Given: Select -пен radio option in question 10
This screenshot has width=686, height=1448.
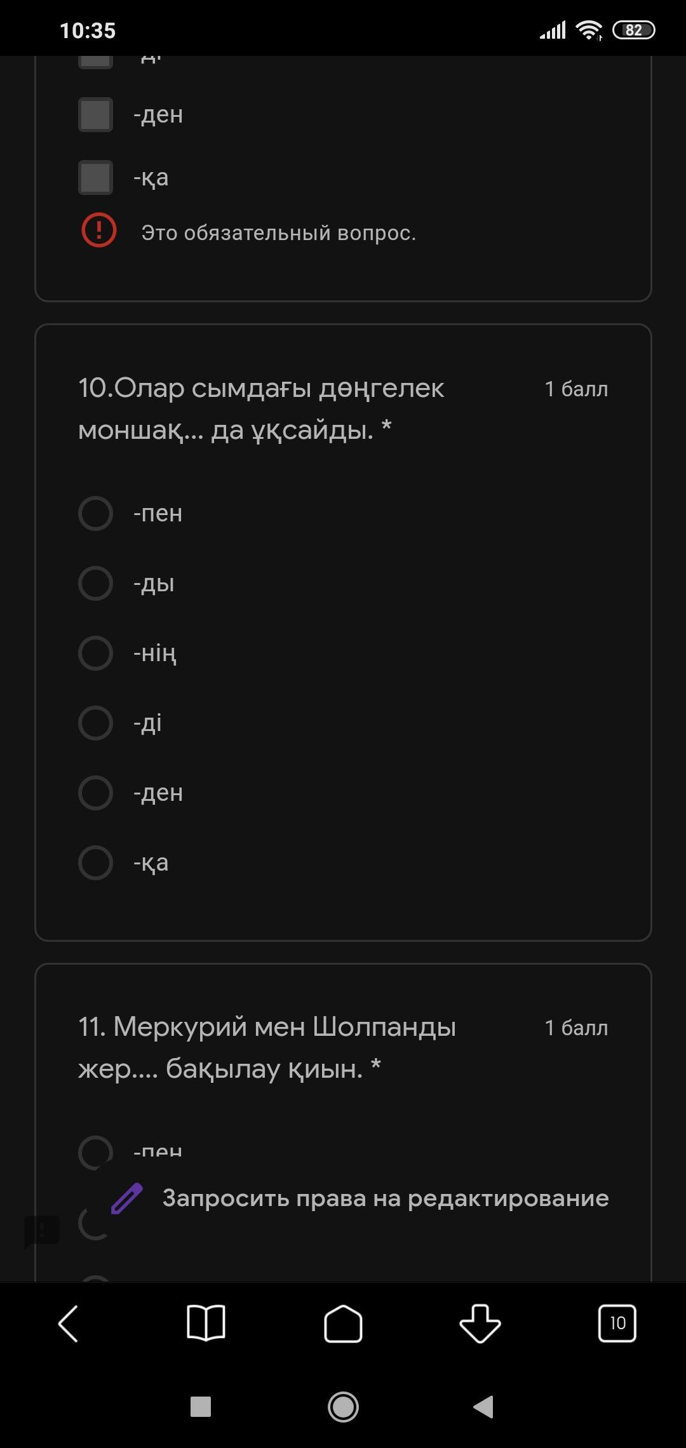Looking at the screenshot, I should [x=95, y=513].
